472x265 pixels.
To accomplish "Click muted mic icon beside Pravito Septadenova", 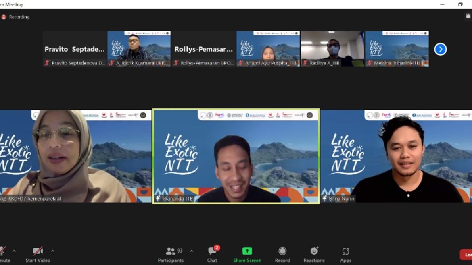I will (47, 63).
